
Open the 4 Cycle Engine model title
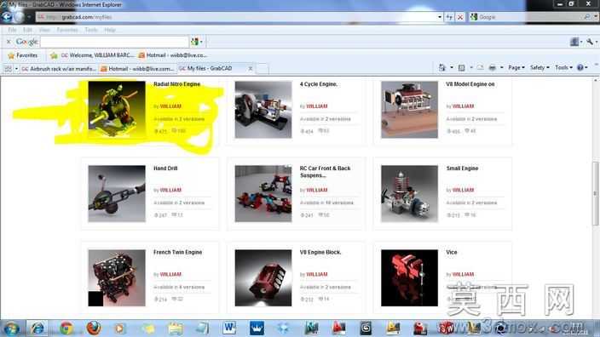(x=319, y=84)
